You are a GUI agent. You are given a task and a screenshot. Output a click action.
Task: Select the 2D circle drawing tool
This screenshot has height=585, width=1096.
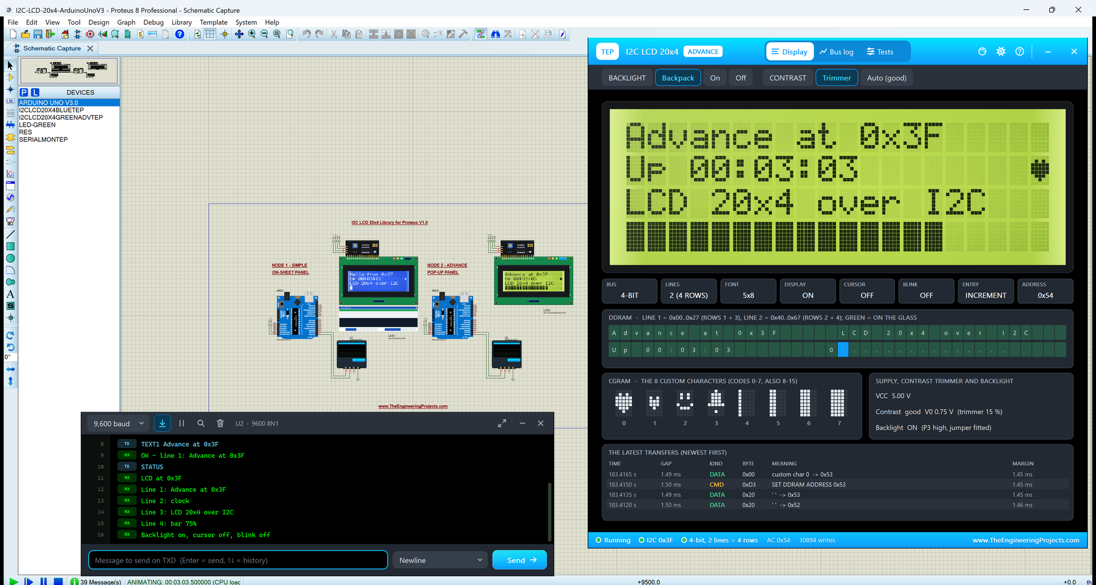(10, 258)
